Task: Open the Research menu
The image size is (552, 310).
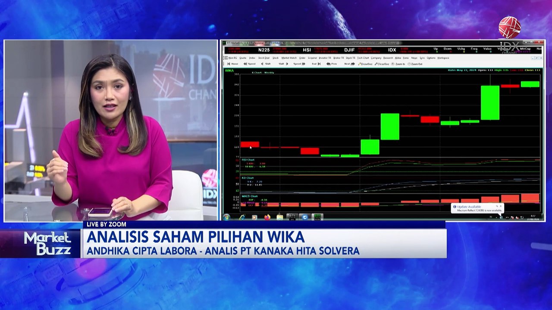Action: pyautogui.click(x=388, y=58)
